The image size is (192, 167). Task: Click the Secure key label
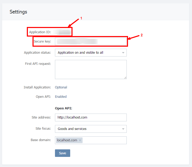coord(42,41)
